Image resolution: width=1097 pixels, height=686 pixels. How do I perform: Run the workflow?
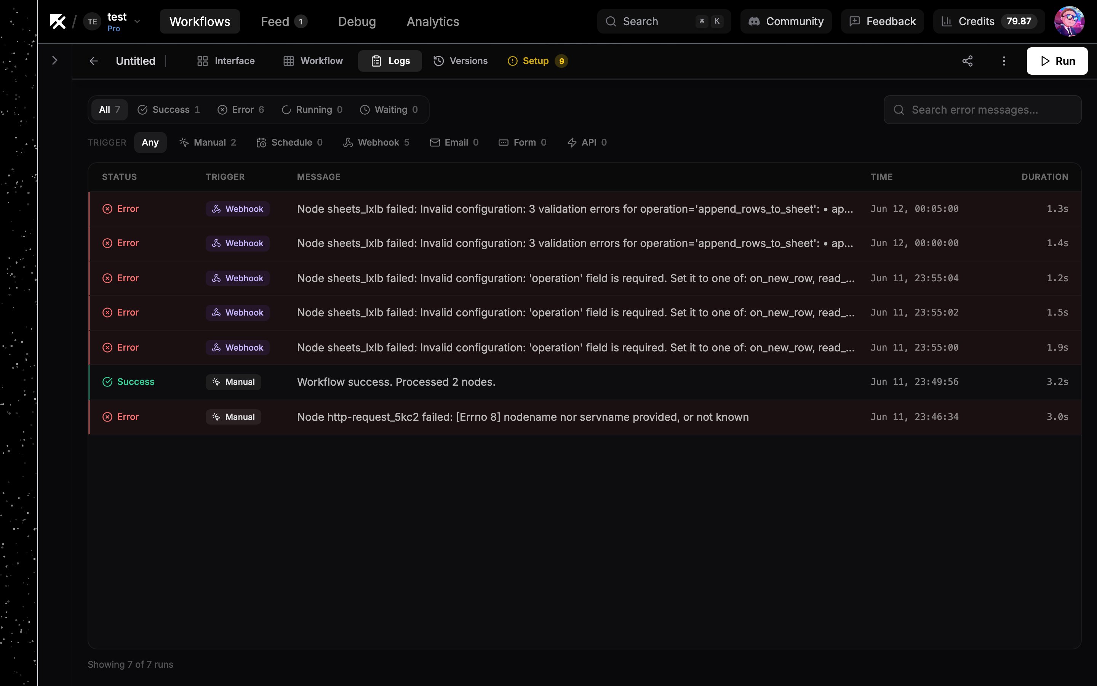(x=1057, y=61)
